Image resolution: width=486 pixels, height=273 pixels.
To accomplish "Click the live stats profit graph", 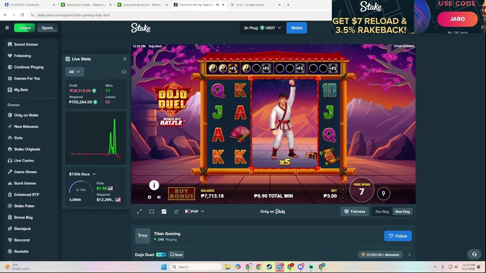I will click(96, 138).
